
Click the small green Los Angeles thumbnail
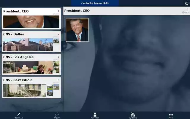[x=56, y=64]
